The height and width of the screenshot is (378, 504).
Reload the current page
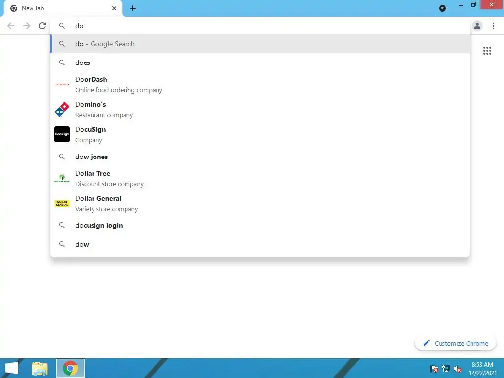click(42, 26)
